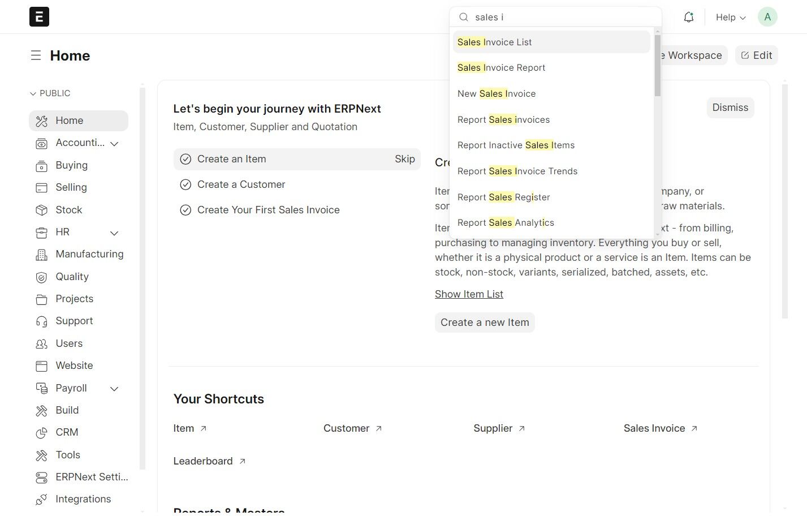The image size is (807, 516).
Task: Toggle sidebar with hamburger menu icon
Action: [36, 55]
